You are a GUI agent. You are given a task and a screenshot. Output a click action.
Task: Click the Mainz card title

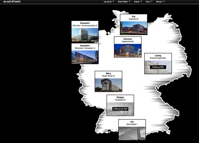click(108, 73)
